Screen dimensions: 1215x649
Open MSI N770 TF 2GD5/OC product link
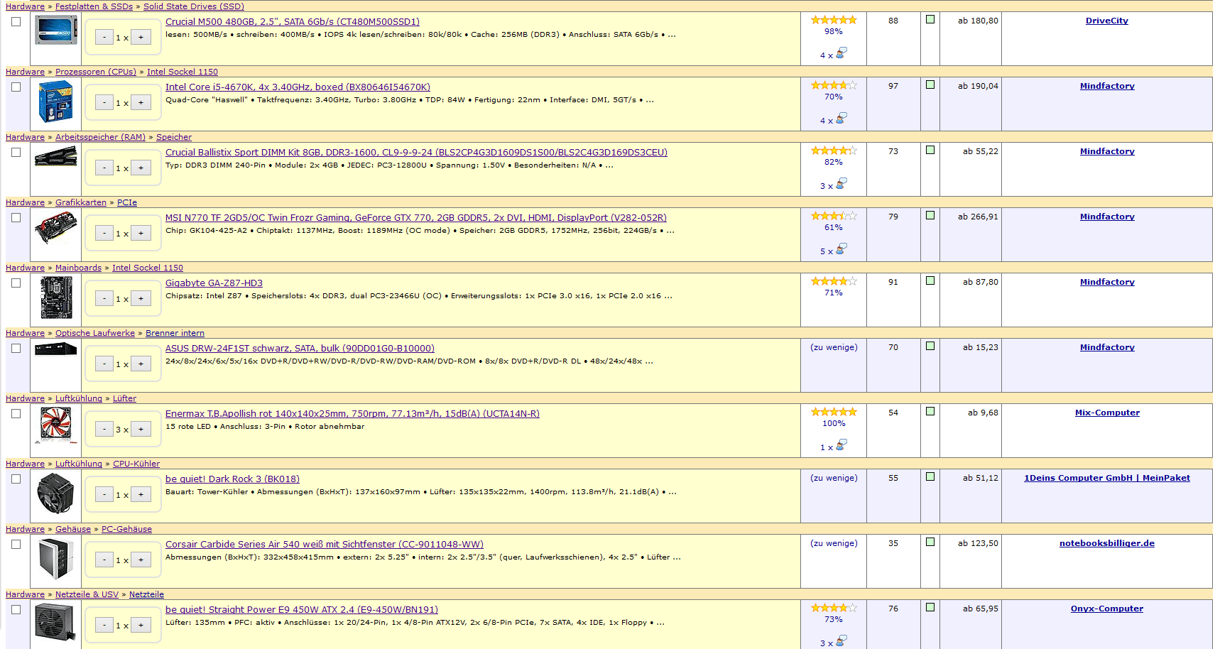(x=416, y=218)
